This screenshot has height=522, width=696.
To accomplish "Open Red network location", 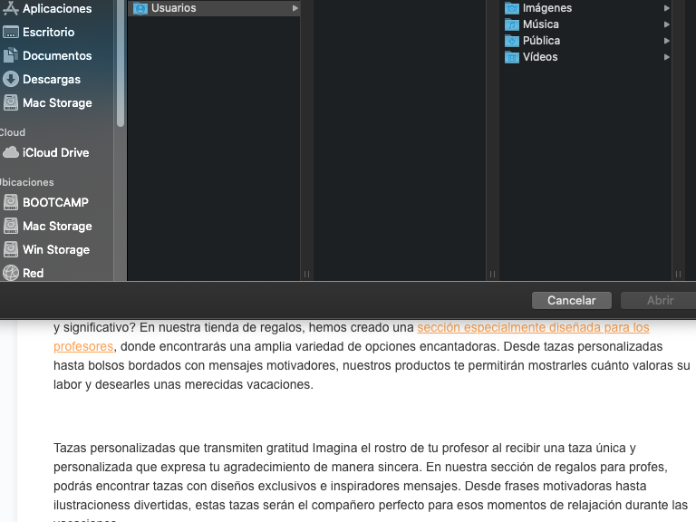I will pos(33,273).
